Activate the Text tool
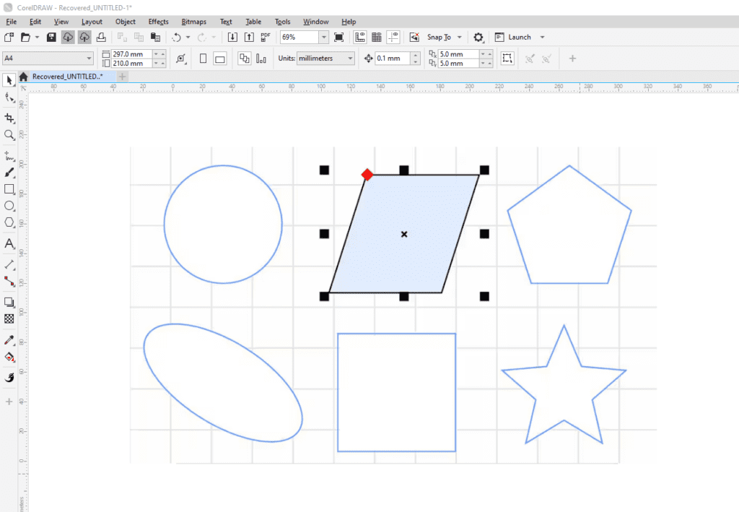The width and height of the screenshot is (739, 512). coord(9,244)
